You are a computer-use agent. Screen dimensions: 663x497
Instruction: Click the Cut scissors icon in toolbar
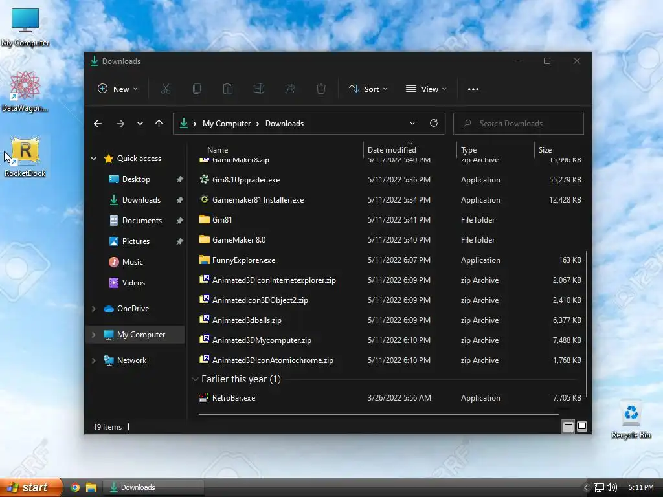165,89
